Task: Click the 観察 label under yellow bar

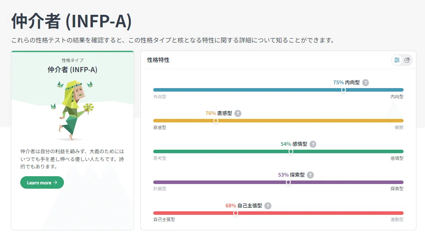Action: coord(399,127)
